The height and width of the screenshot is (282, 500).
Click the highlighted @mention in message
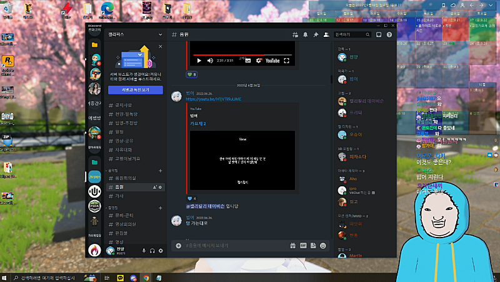coord(206,206)
